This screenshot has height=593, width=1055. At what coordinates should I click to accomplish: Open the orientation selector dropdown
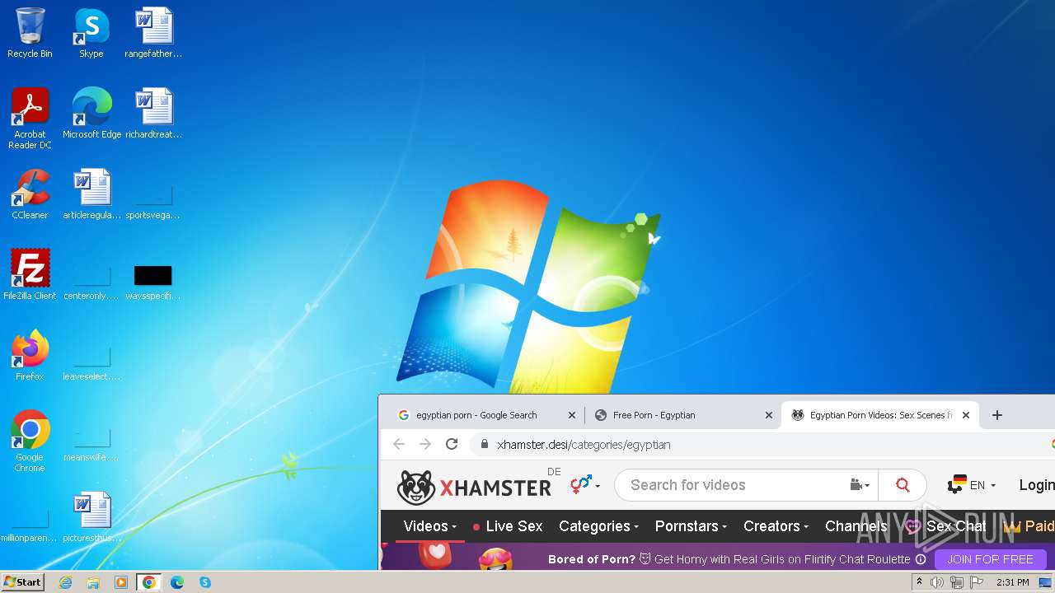tap(585, 485)
